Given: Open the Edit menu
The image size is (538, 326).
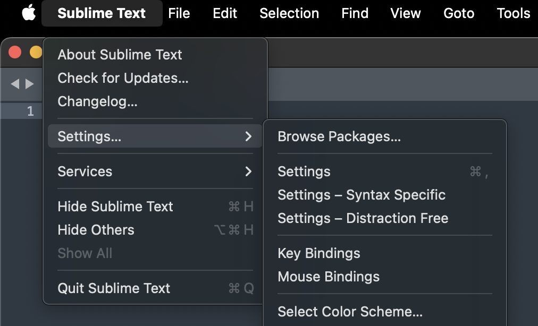Looking at the screenshot, I should (225, 13).
